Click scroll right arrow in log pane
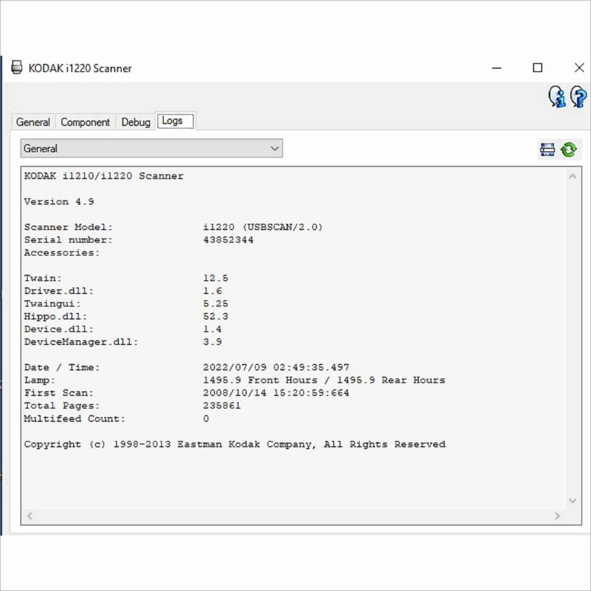The image size is (591, 591). pyautogui.click(x=557, y=516)
